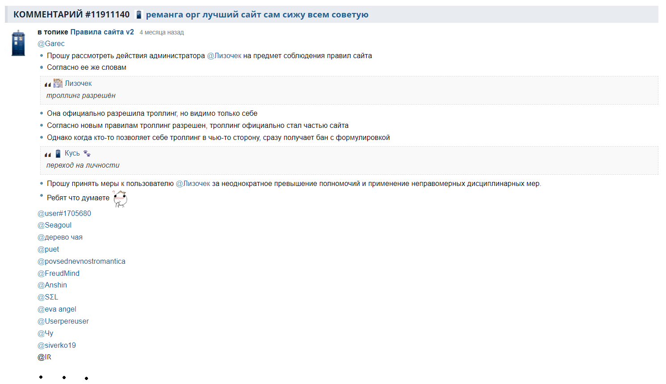Click the small TARDIS icon in the header

point(139,15)
